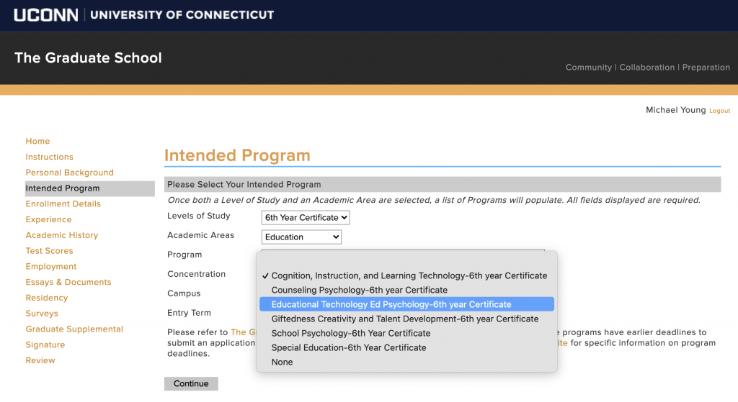The image size is (738, 402).
Task: Navigate to Test Scores section
Action: tap(50, 251)
